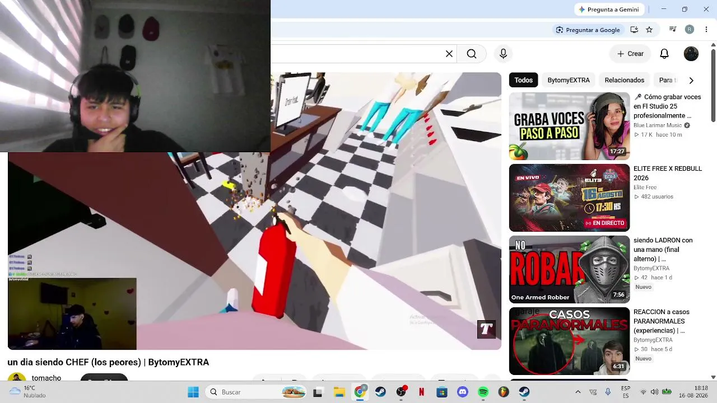Viewport: 717px width, 403px height.
Task: Click Preguntar a Google lens button
Action: point(588,30)
